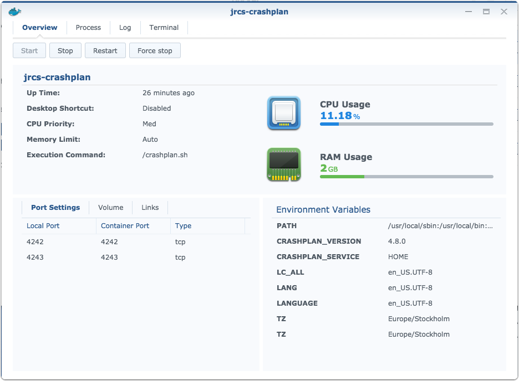Click tcp type in the 4242 row

coord(180,242)
